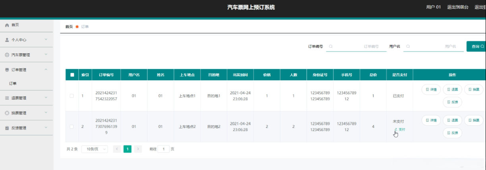Click 反馈 button for order row 1
The width and height of the screenshot is (486, 170).
[452, 102]
